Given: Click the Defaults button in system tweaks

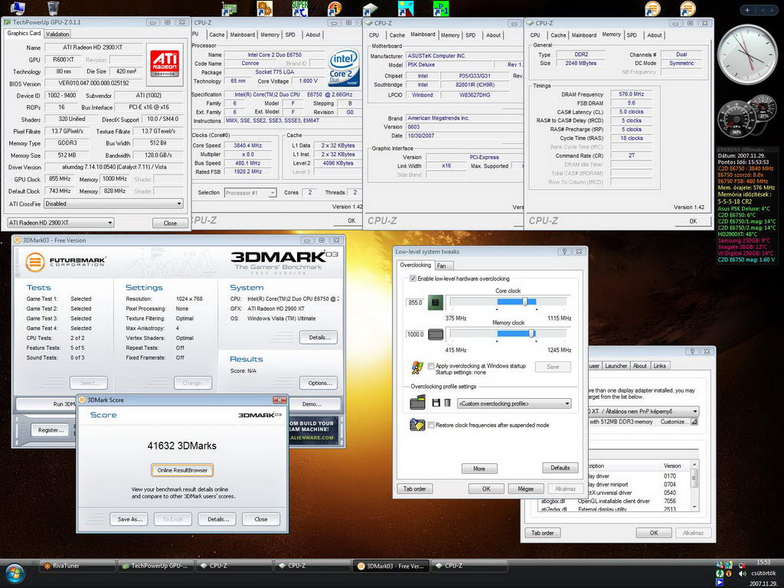Looking at the screenshot, I should point(560,468).
